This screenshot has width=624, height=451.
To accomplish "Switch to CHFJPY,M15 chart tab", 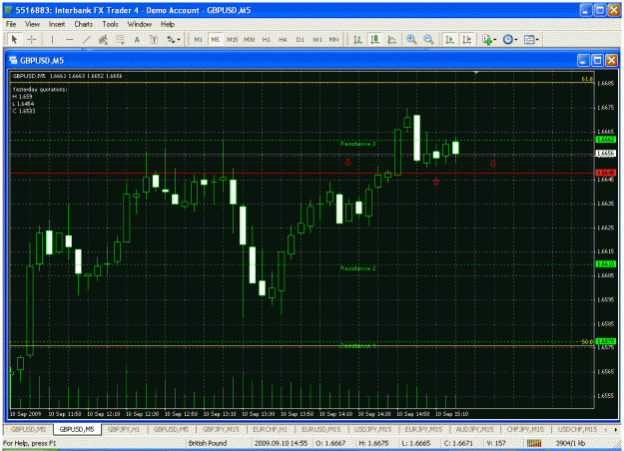I will tap(525, 429).
